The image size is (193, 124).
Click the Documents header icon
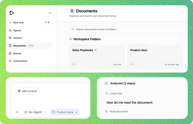pos(72,11)
